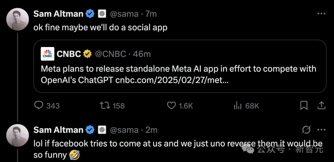Open the @CNBC handle in quoted tweet
This screenshot has width=334, height=162.
pyautogui.click(x=110, y=54)
